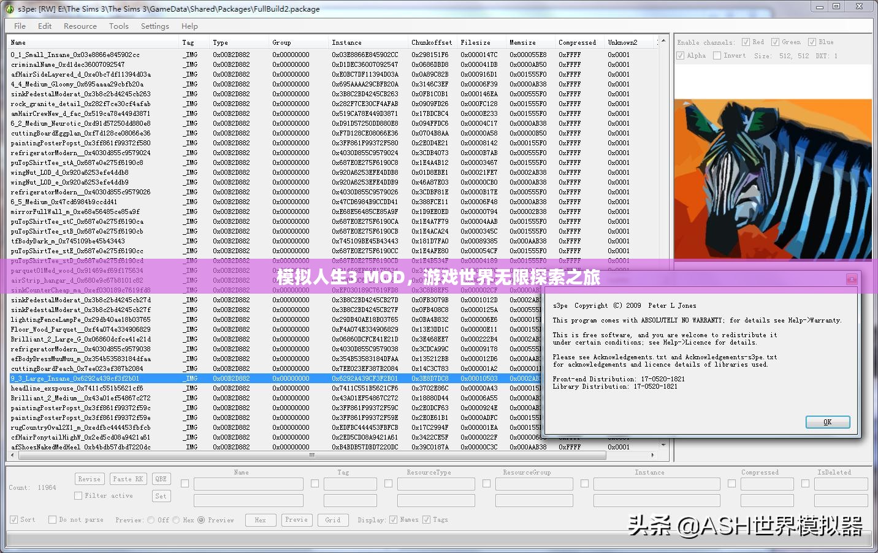Viewport: 878px width, 553px height.
Task: Toggle the Green channel checkbox
Action: click(775, 42)
